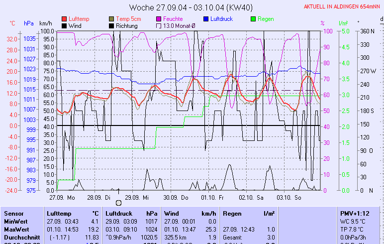Image resolution: width=384 pixels, height=244 pixels.
Task: Click the magenta Feuchte legend square
Action: 160,19
